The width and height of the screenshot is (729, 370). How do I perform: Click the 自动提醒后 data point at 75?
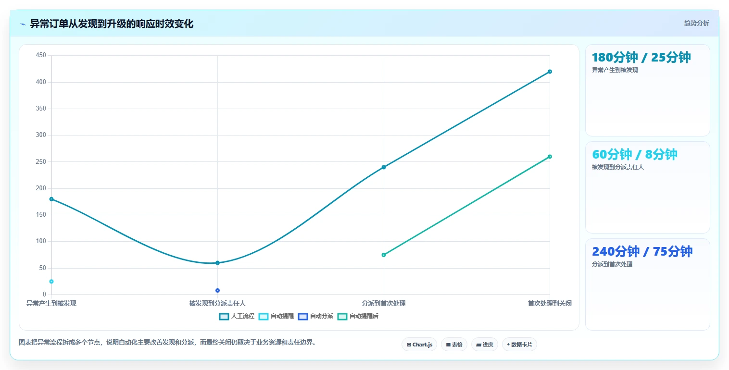tap(384, 255)
